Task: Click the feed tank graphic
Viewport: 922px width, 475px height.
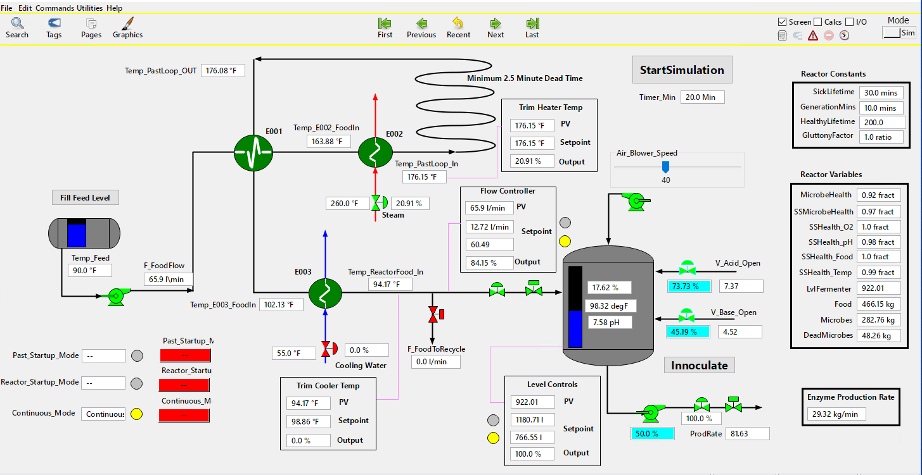Action: point(84,233)
